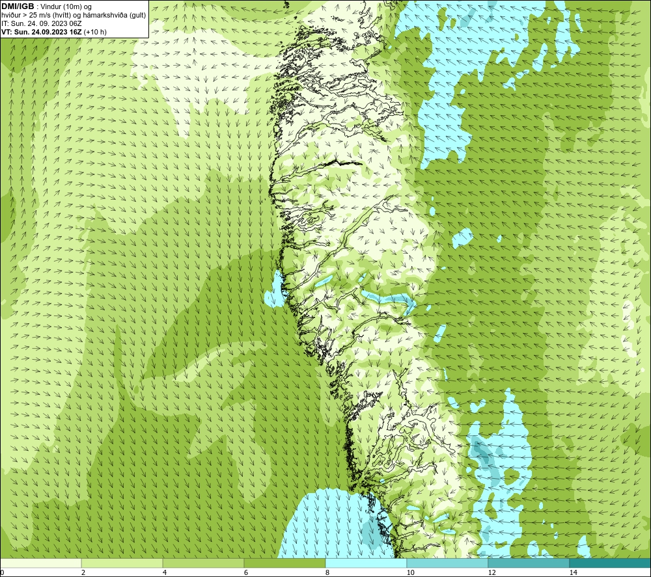Screen dimensions: 651x577
Task: Click the 12–14 m/s teal scale segment
Action: click(x=529, y=563)
